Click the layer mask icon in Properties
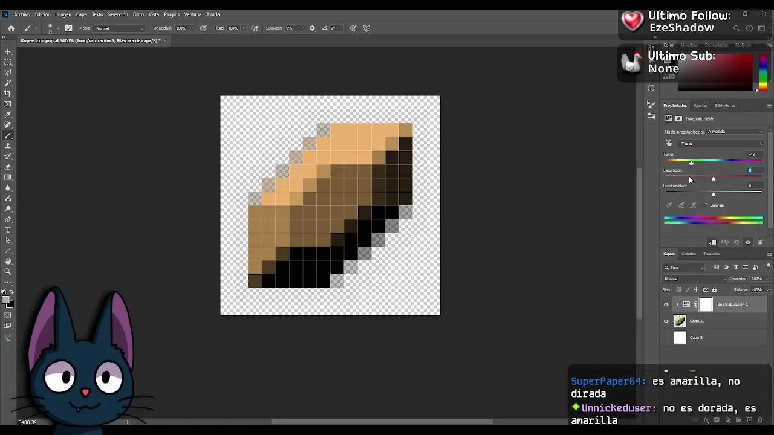 (678, 119)
